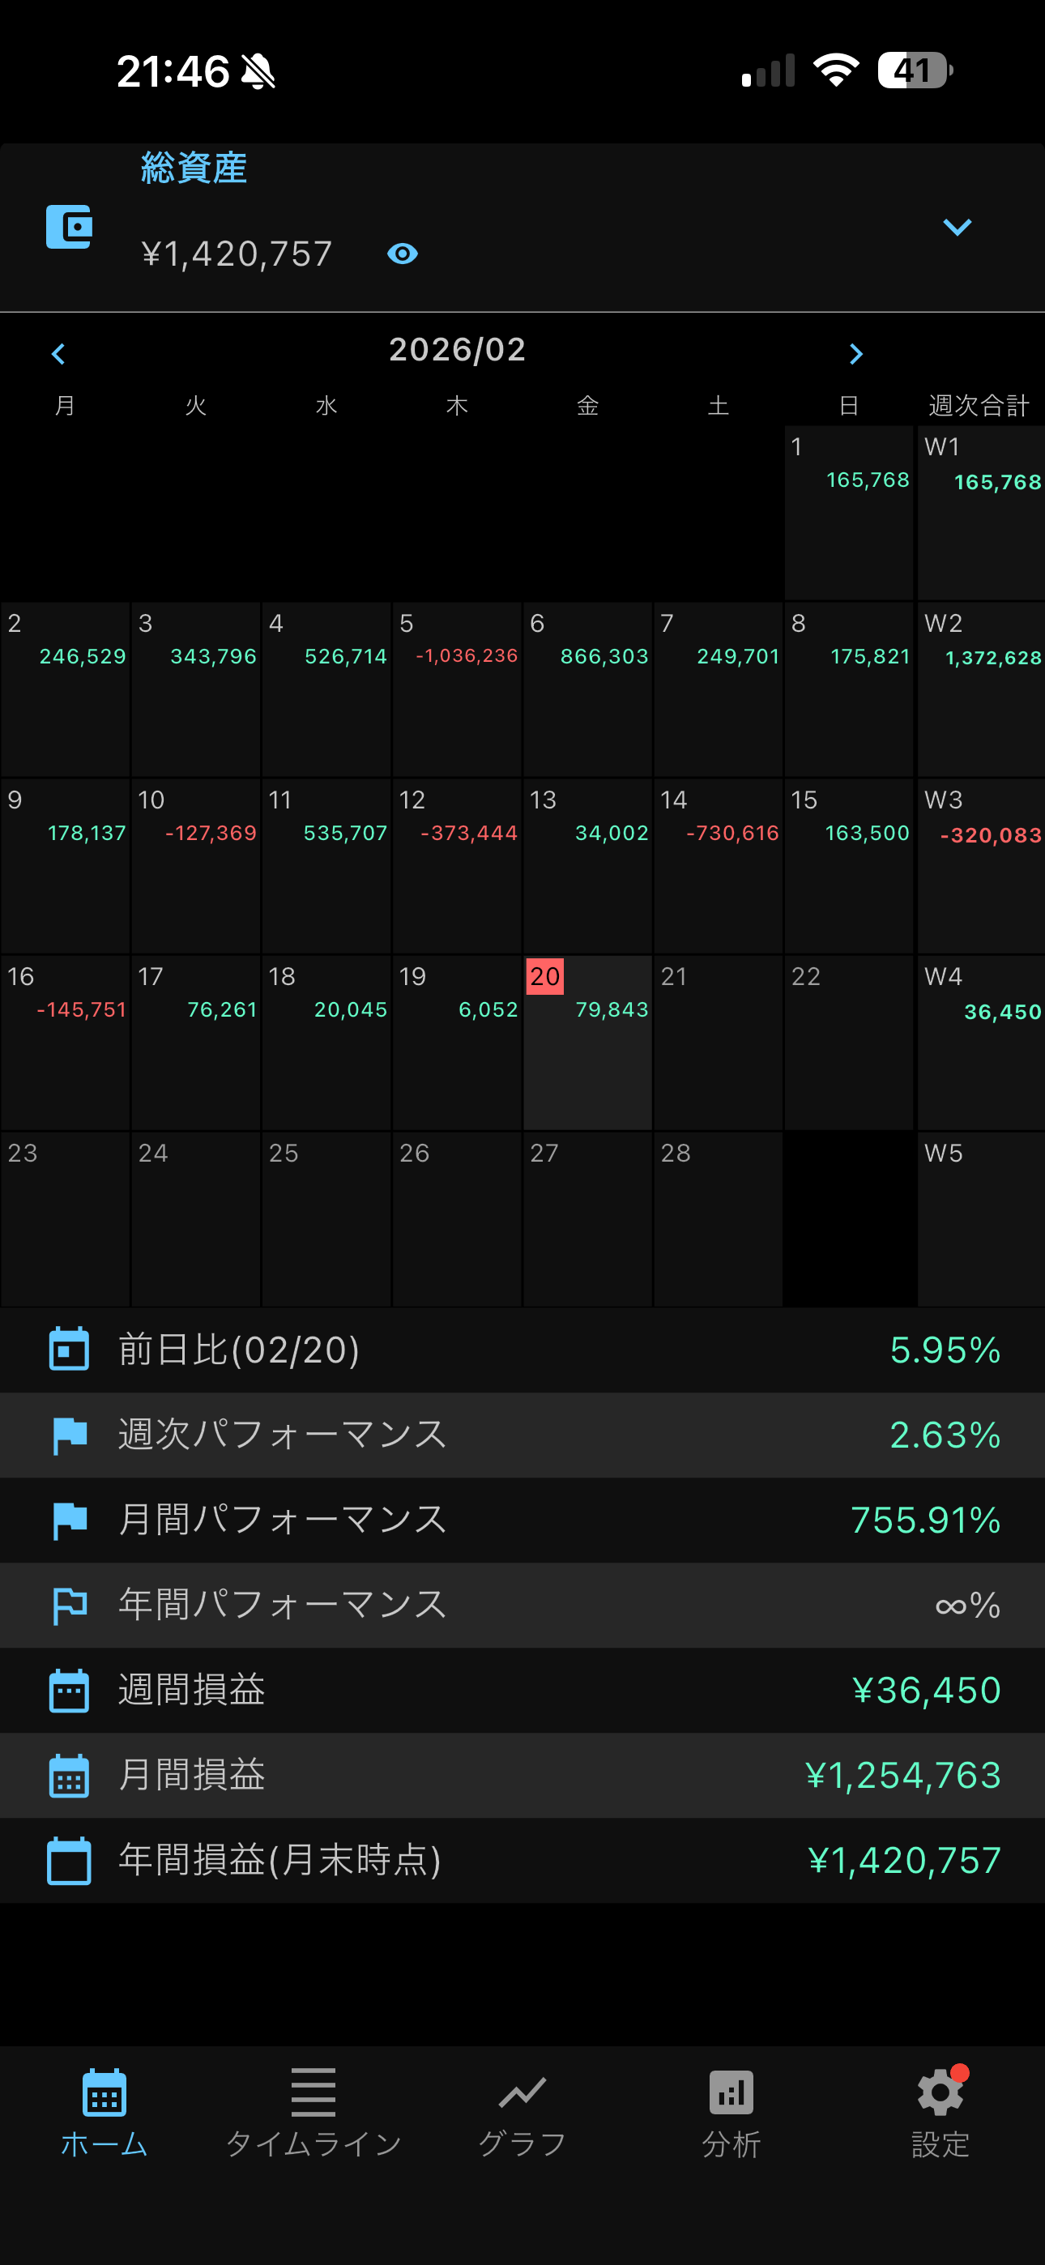1045x2265 pixels.
Task: Tap calendar icon beside 月間損益
Action: (x=69, y=1775)
